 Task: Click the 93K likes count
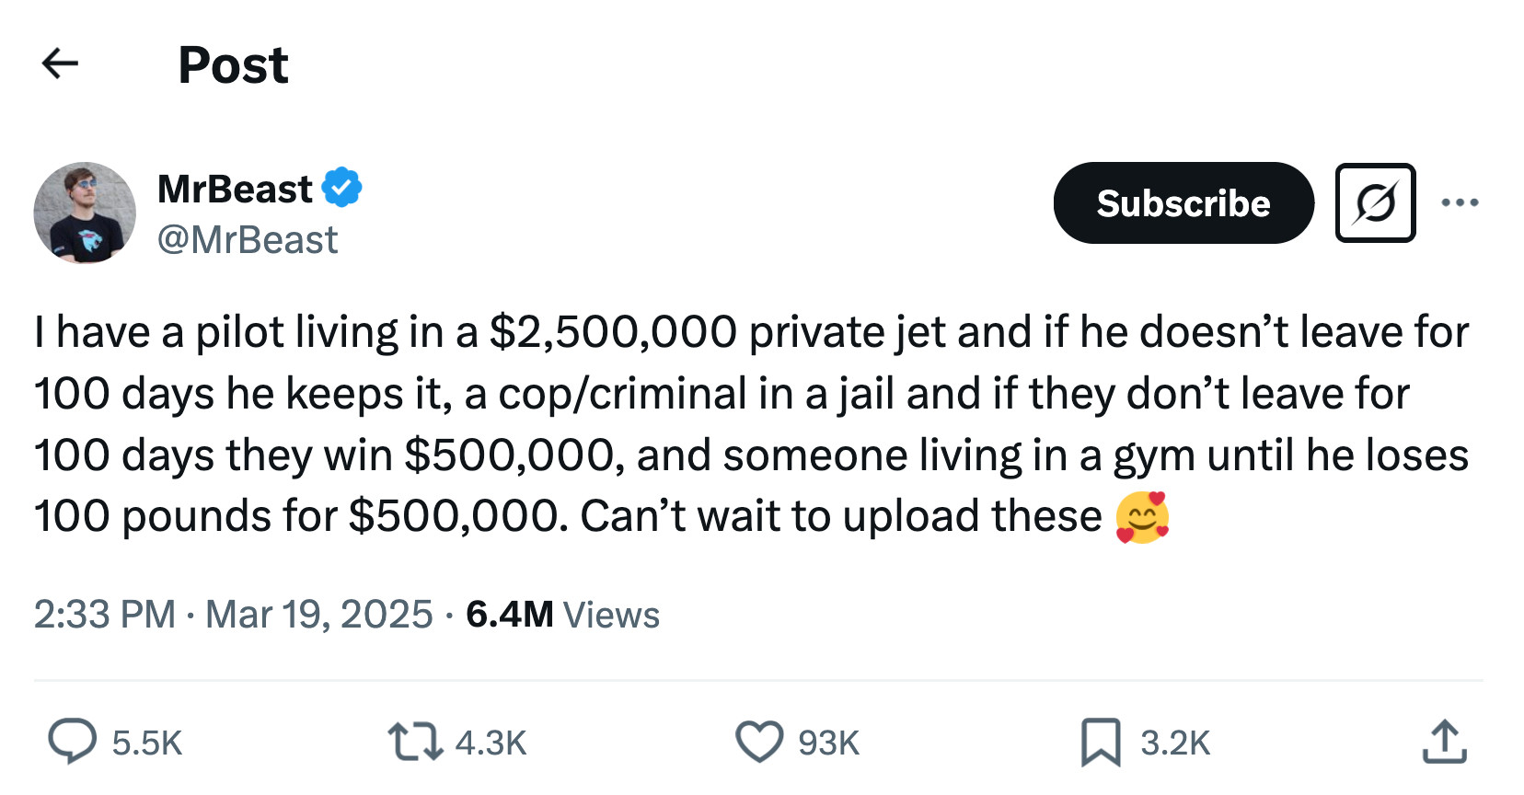[828, 743]
